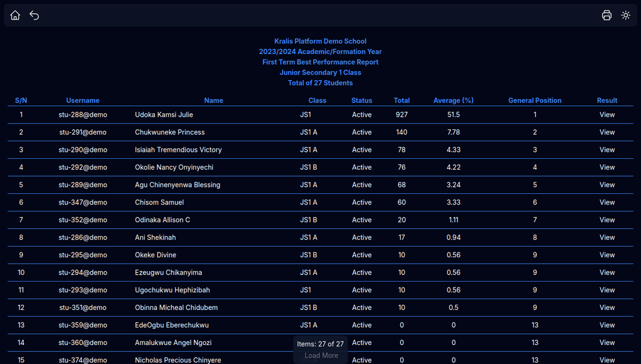The height and width of the screenshot is (364, 641).
Task: Click the Class column header
Action: click(x=317, y=100)
